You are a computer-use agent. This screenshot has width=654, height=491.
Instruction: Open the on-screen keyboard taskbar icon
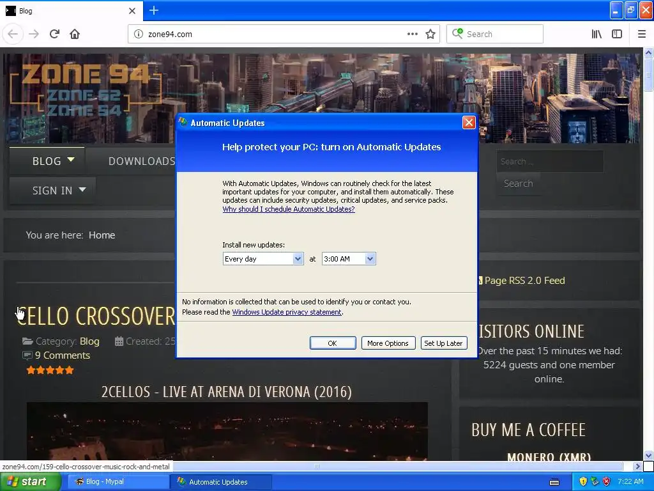[x=554, y=482]
